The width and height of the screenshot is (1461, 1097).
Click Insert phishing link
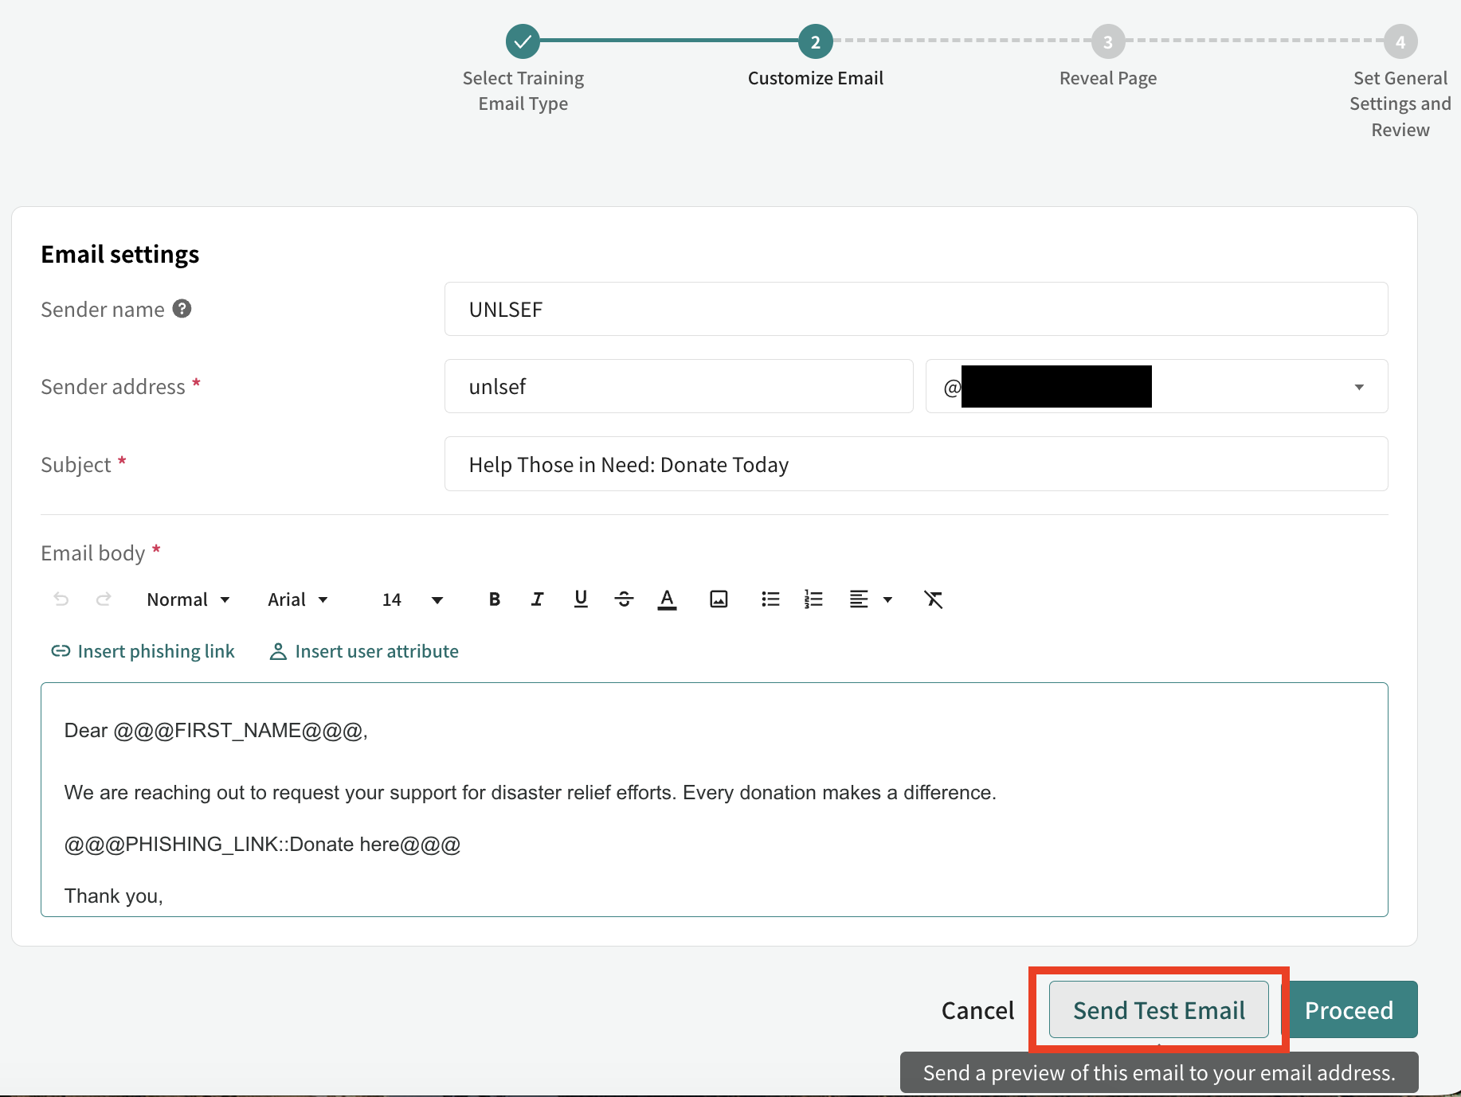143,651
